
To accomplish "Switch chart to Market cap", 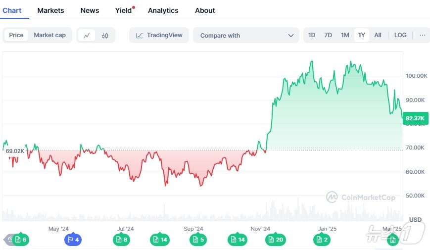I will click(x=49, y=35).
